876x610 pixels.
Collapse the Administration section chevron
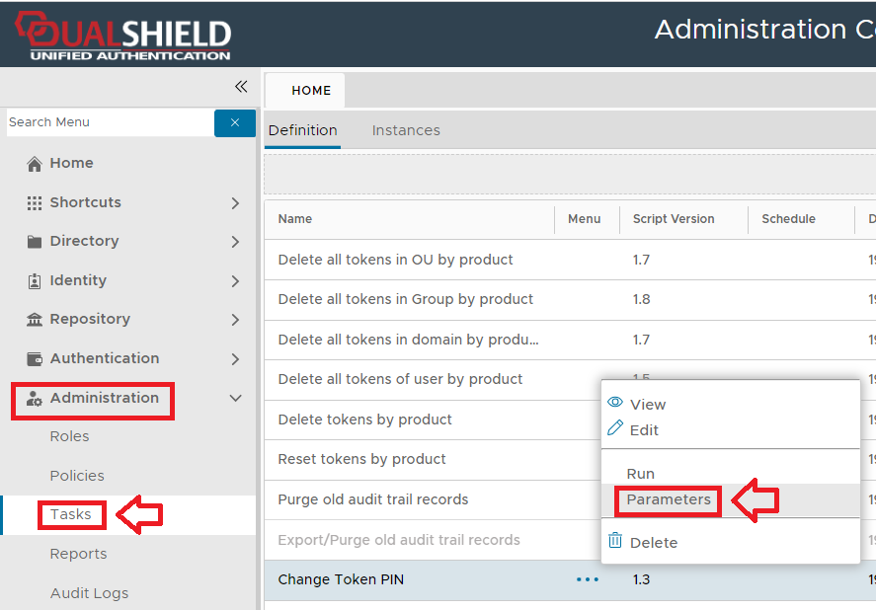click(x=235, y=399)
